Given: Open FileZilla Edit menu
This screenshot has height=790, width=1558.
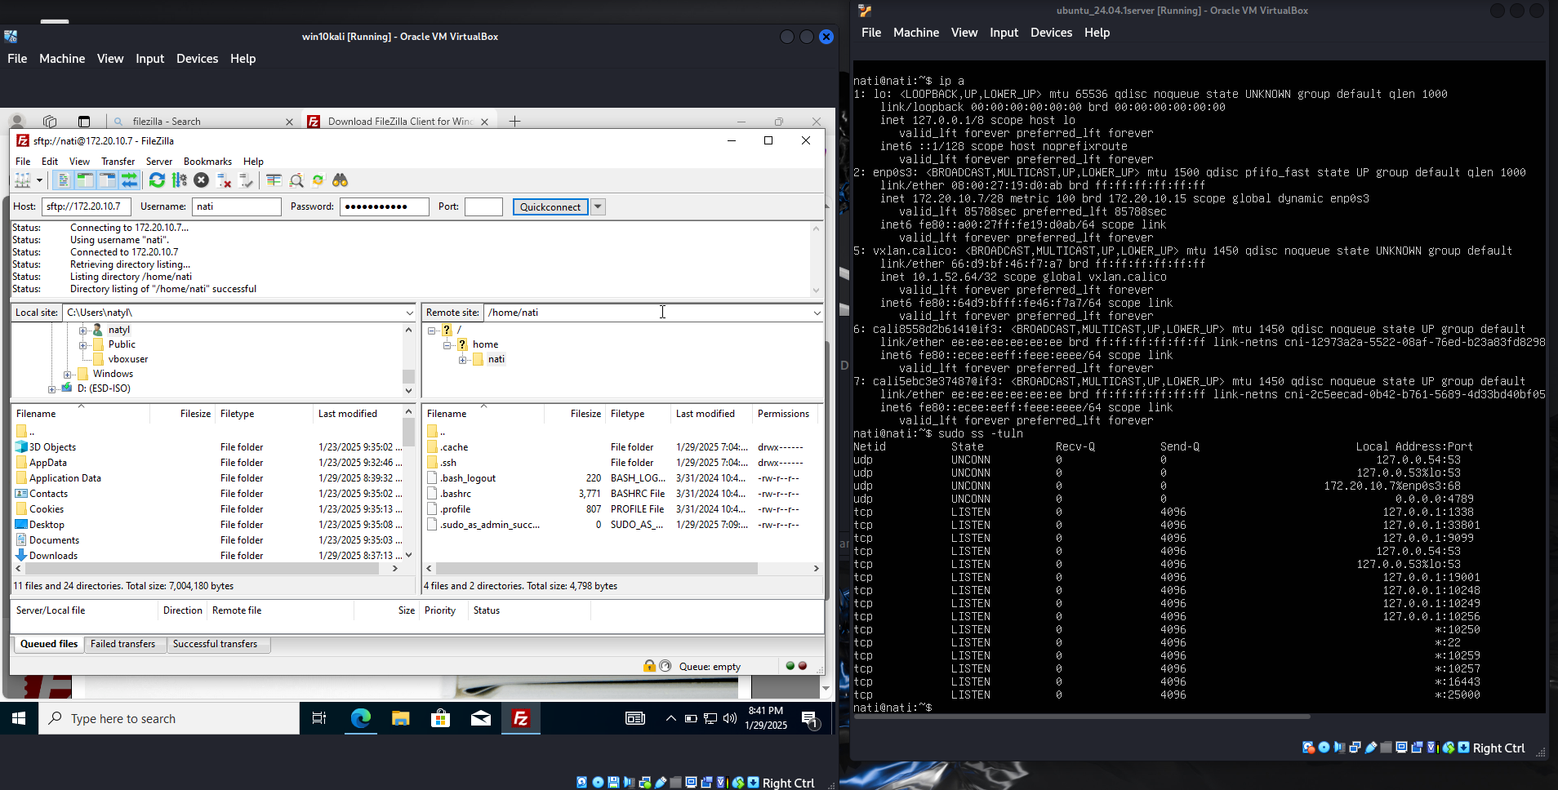Looking at the screenshot, I should point(50,162).
